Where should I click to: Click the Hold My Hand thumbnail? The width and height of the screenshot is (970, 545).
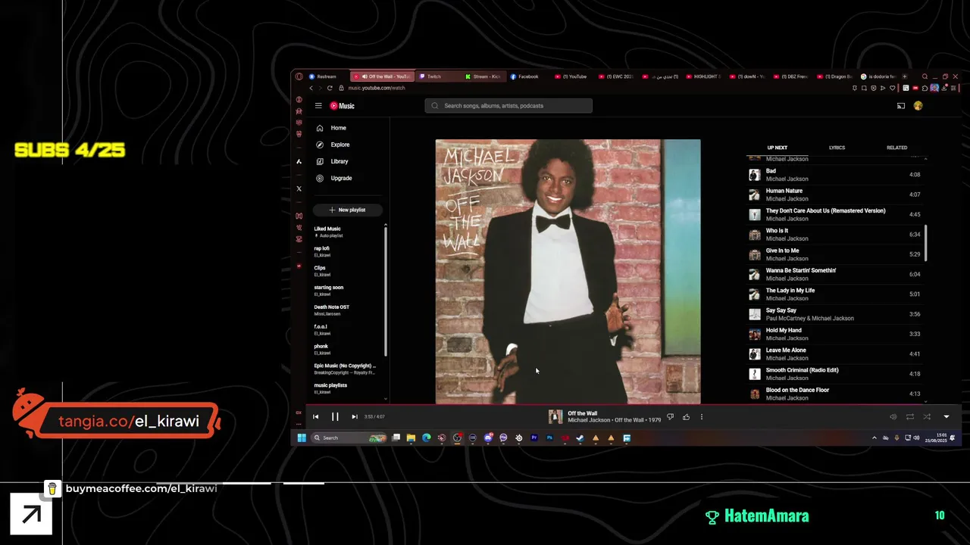(x=755, y=334)
